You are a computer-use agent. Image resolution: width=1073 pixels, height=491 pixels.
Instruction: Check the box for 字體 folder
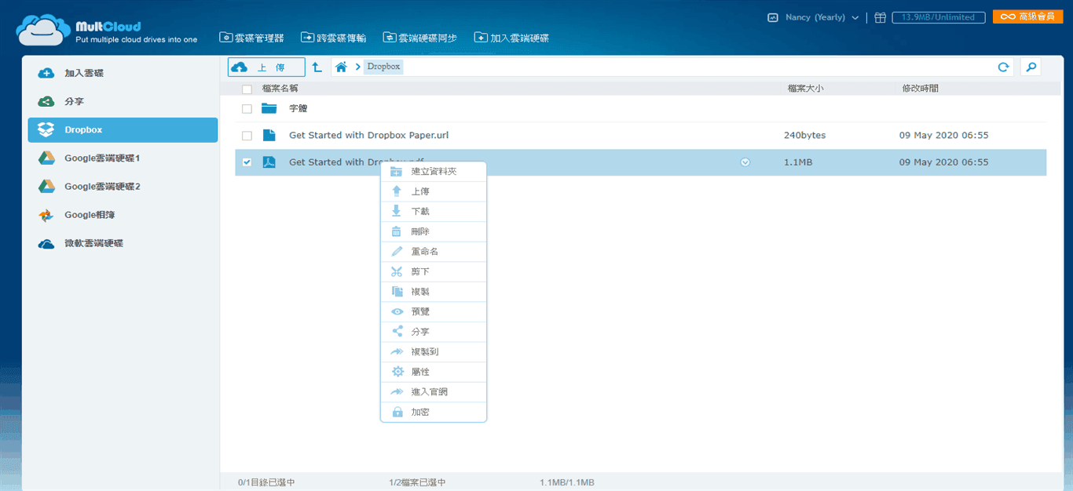(x=247, y=109)
